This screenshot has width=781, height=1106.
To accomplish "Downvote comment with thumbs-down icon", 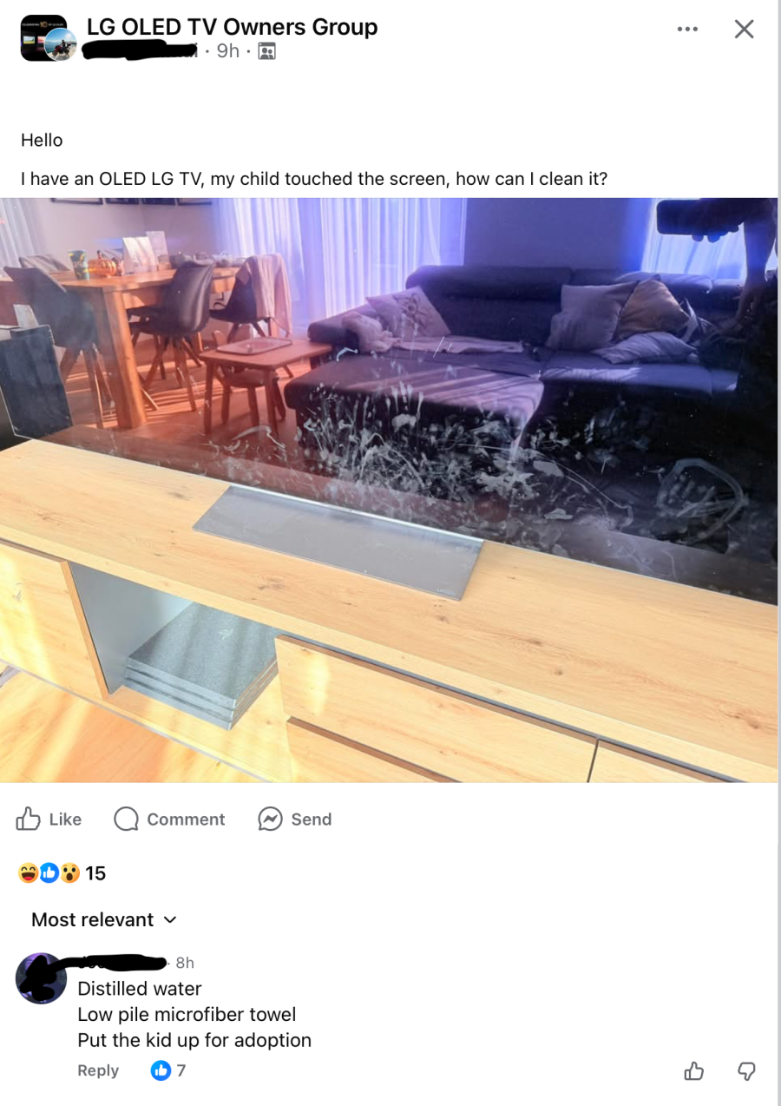I will (746, 1071).
